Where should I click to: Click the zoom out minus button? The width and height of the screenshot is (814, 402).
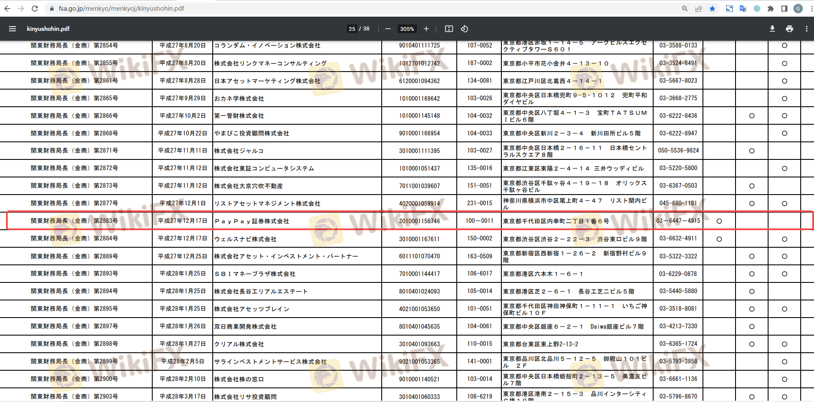click(388, 29)
